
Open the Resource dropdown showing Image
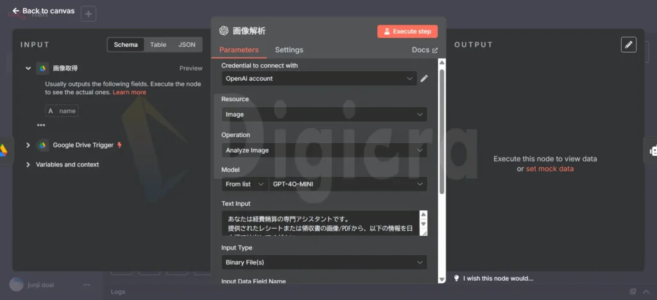324,114
